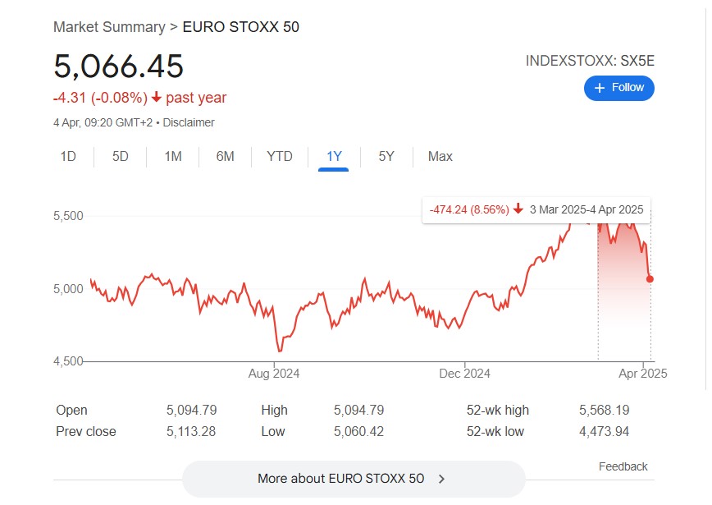Click the plus icon on Follow button
Viewport: 712px width, 505px height.
click(600, 88)
